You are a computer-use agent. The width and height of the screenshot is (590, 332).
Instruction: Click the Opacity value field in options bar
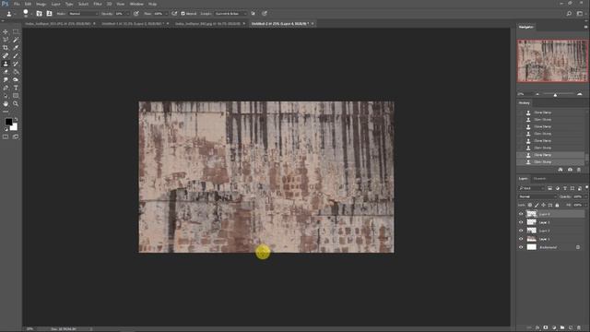click(x=119, y=14)
